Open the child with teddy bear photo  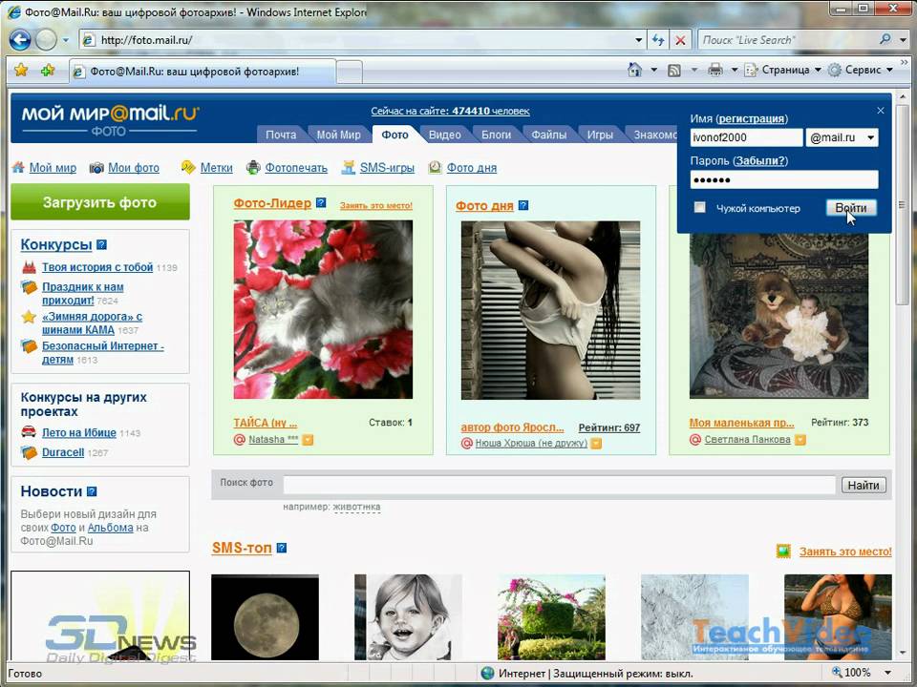(779, 316)
